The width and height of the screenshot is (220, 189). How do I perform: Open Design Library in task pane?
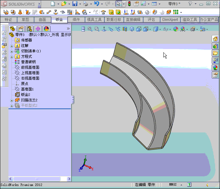(x=215, y=46)
